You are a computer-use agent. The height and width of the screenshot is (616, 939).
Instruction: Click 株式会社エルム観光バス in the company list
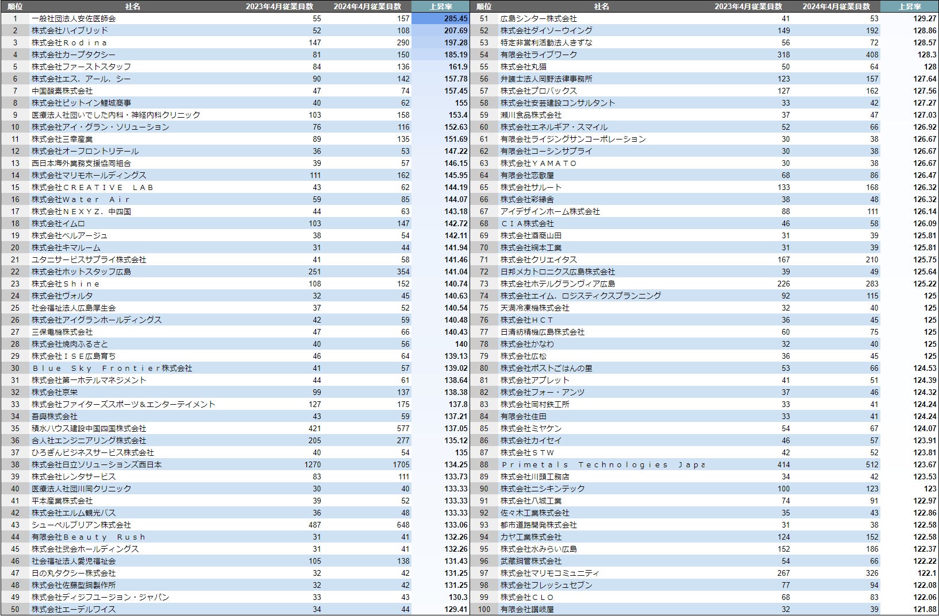click(x=74, y=513)
